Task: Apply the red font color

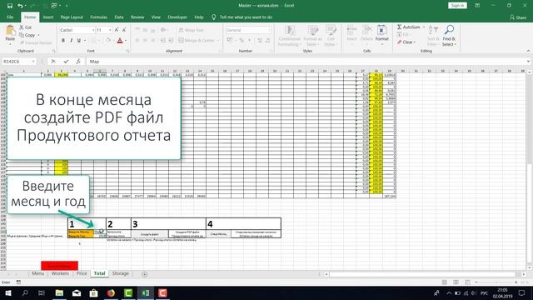Action: pyautogui.click(x=120, y=41)
